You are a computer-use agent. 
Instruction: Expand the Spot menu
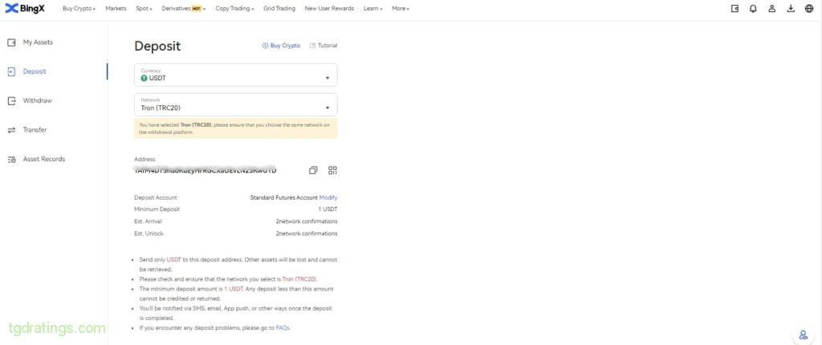tap(144, 8)
